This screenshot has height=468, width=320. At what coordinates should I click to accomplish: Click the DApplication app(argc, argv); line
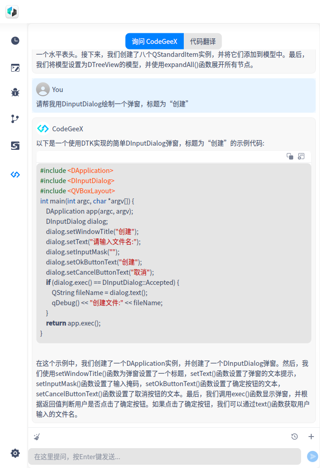click(90, 211)
